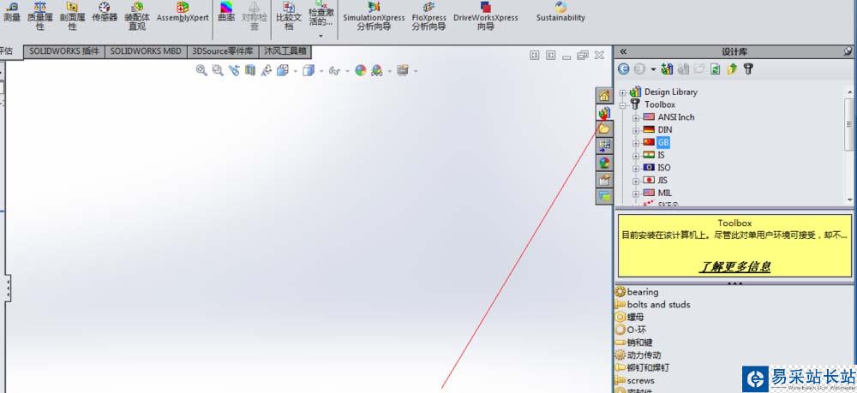Go up one level in library
The height and width of the screenshot is (393, 857).
point(732,69)
